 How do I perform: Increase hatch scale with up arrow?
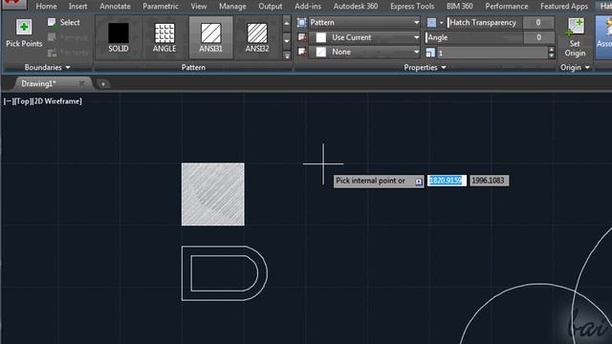[x=551, y=50]
